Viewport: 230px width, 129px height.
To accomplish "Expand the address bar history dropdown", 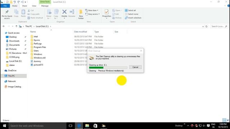I will (x=203, y=26).
